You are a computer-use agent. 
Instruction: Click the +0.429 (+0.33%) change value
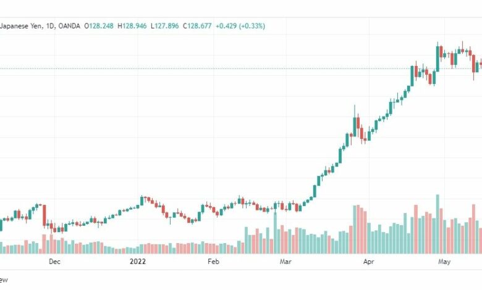tap(240, 26)
